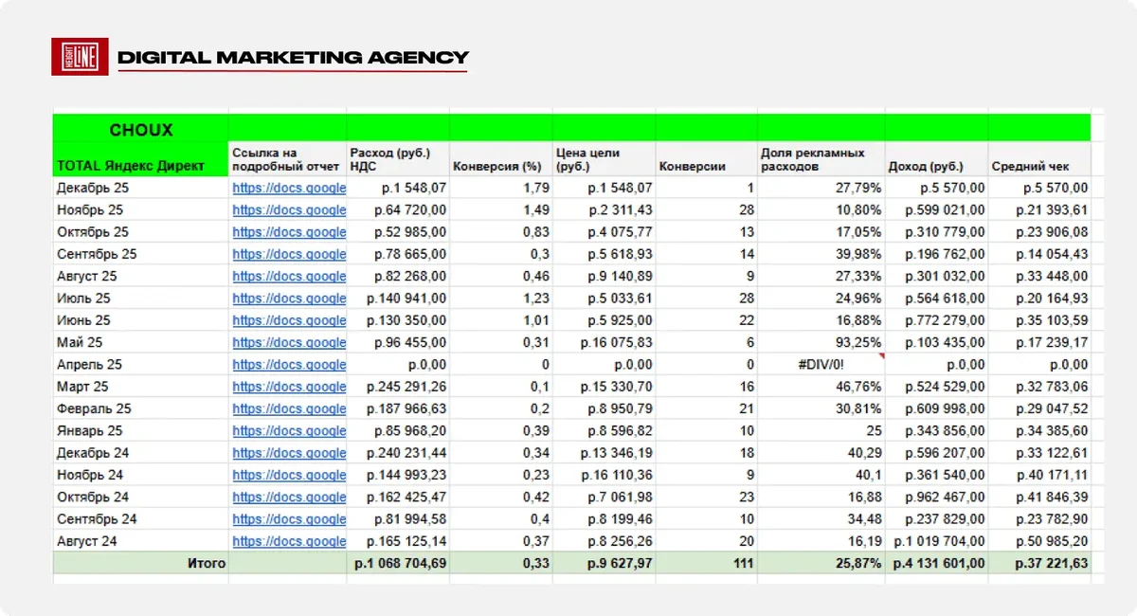Select the 'TOTAL Яндекс Директ' header cell
Image resolution: width=1137 pixels, height=616 pixels.
[x=140, y=159]
